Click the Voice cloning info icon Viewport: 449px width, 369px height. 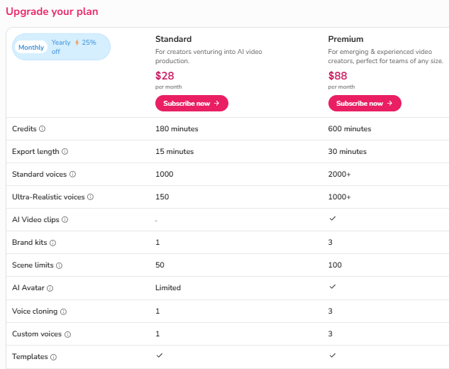tap(64, 312)
